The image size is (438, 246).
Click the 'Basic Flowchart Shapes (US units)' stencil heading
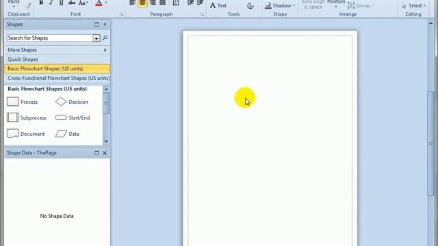[47, 89]
